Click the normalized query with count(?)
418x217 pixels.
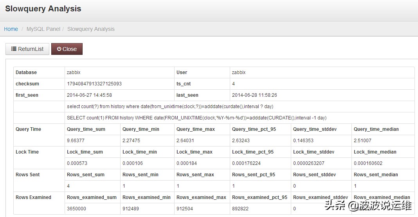170,107
